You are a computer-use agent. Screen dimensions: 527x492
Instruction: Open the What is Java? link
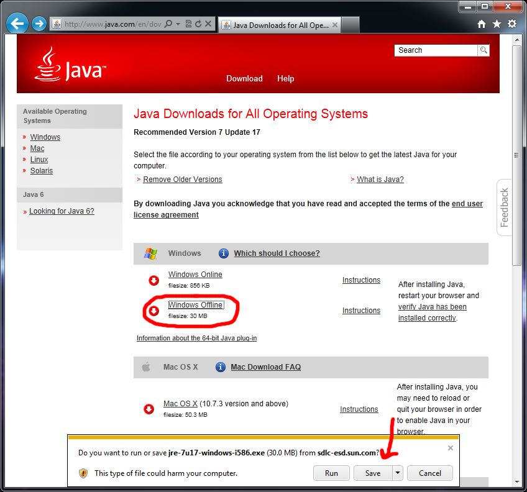tap(380, 180)
